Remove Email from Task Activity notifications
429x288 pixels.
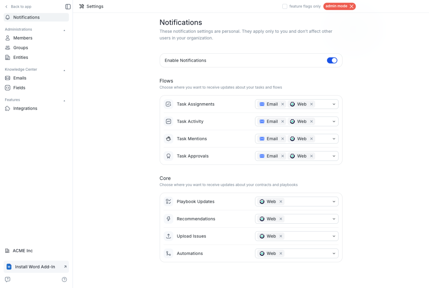click(283, 122)
